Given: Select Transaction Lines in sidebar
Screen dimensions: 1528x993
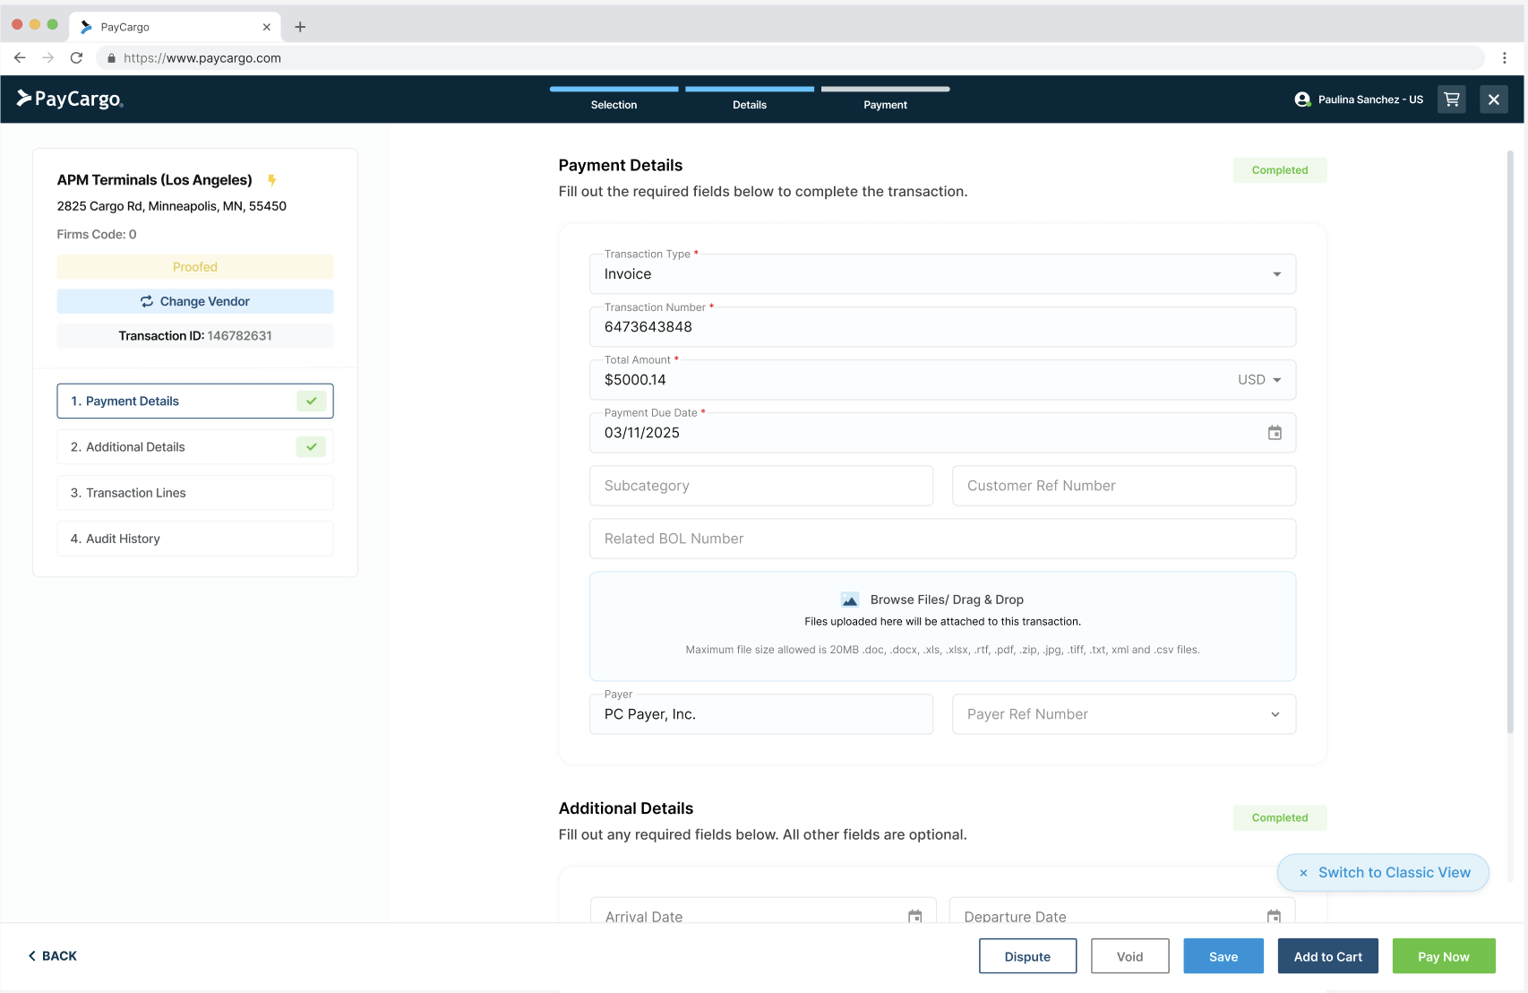Looking at the screenshot, I should click(x=195, y=493).
